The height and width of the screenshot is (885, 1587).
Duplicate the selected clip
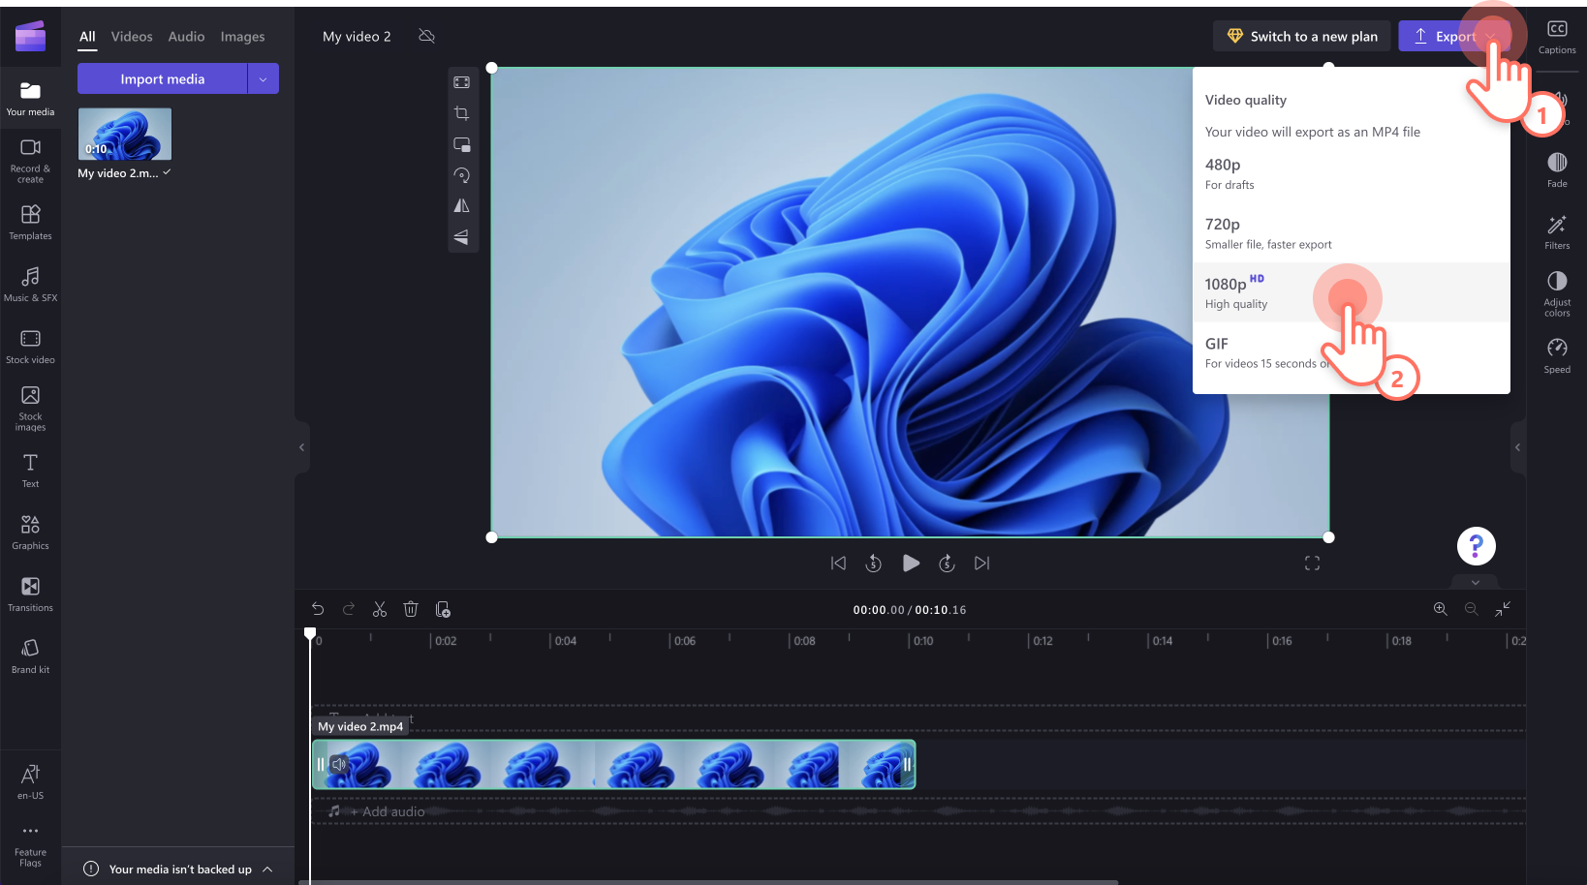[x=443, y=609]
